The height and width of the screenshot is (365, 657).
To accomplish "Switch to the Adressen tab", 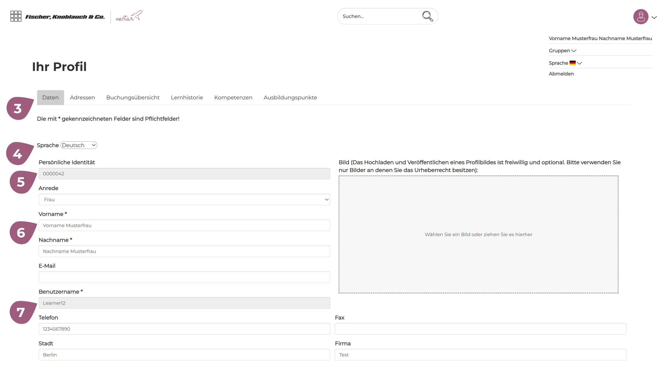I will point(82,98).
